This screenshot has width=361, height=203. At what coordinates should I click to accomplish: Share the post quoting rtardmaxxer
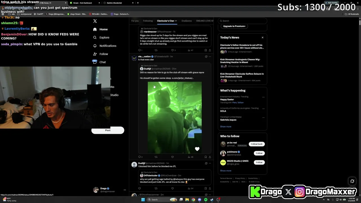(210, 50)
